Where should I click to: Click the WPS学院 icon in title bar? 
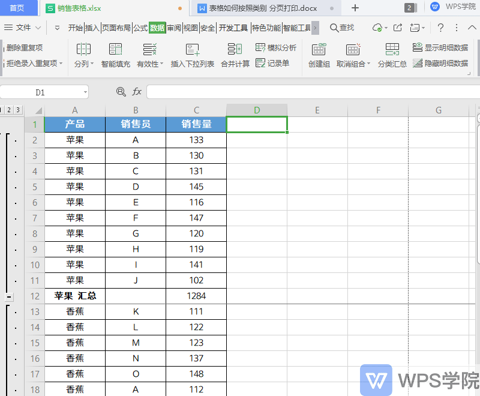pyautogui.click(x=435, y=7)
